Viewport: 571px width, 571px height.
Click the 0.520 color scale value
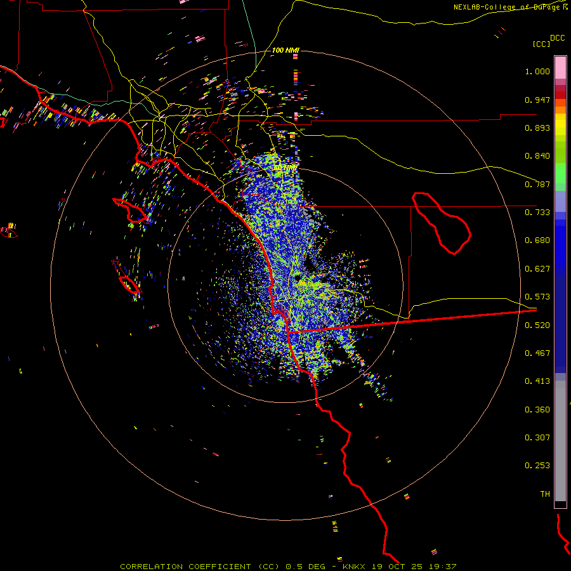537,325
